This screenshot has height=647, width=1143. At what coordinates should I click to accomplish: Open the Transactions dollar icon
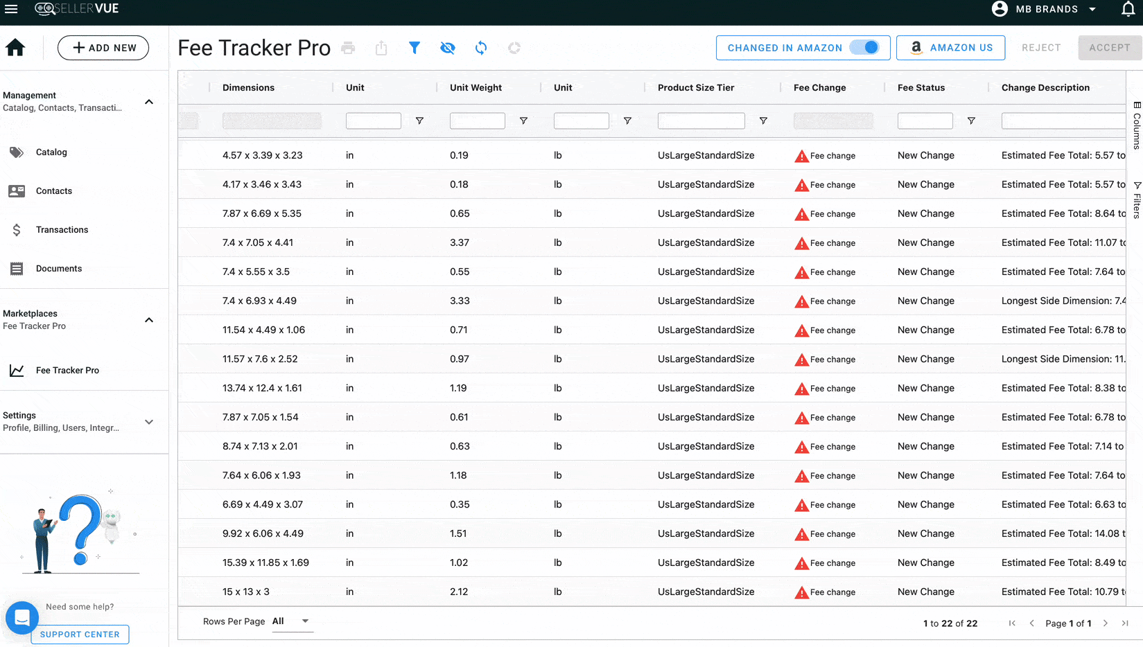coord(17,230)
